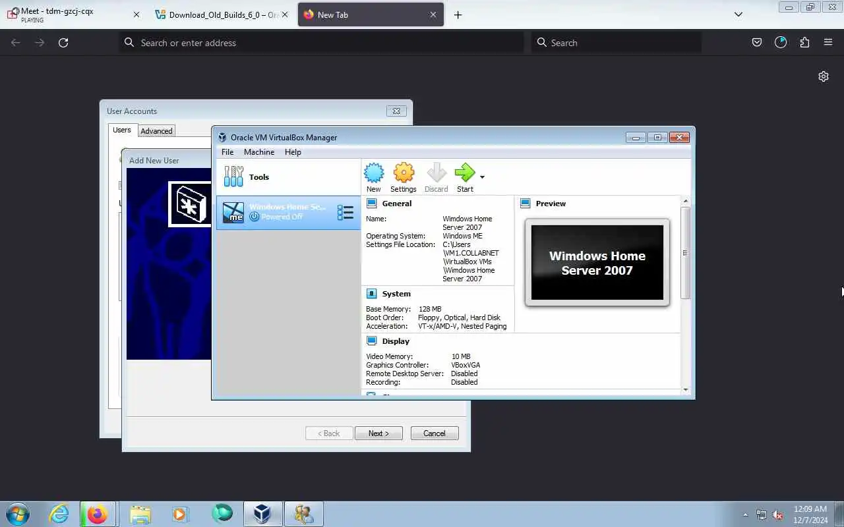Close the Meet browser tab
Image resolution: width=844 pixels, height=527 pixels.
136,14
